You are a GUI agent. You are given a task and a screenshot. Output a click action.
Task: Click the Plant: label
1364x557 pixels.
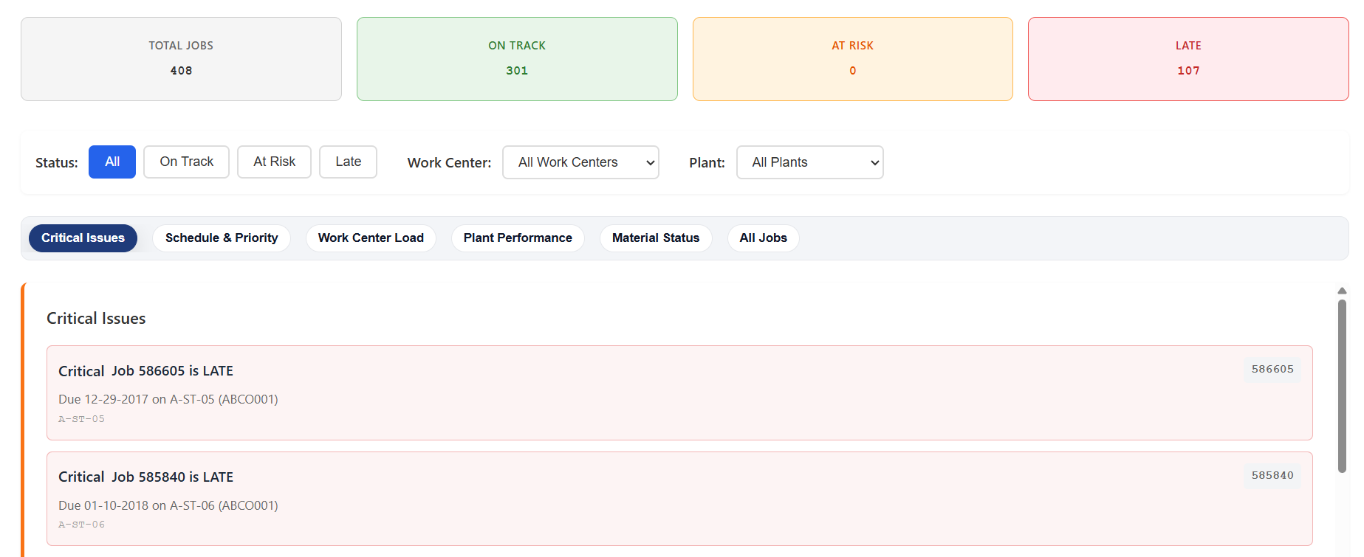pyautogui.click(x=707, y=163)
